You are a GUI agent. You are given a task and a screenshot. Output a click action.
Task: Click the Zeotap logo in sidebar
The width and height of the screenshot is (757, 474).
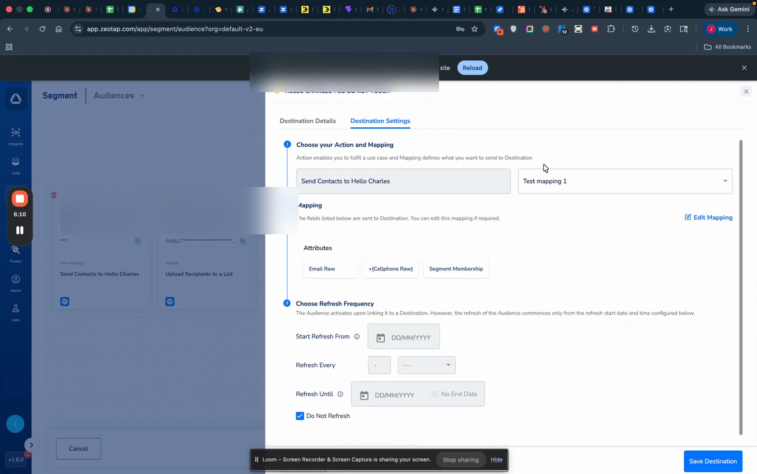click(x=16, y=99)
